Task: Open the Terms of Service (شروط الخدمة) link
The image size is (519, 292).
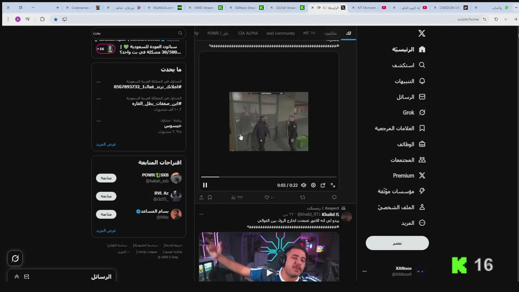Action: 173,245
